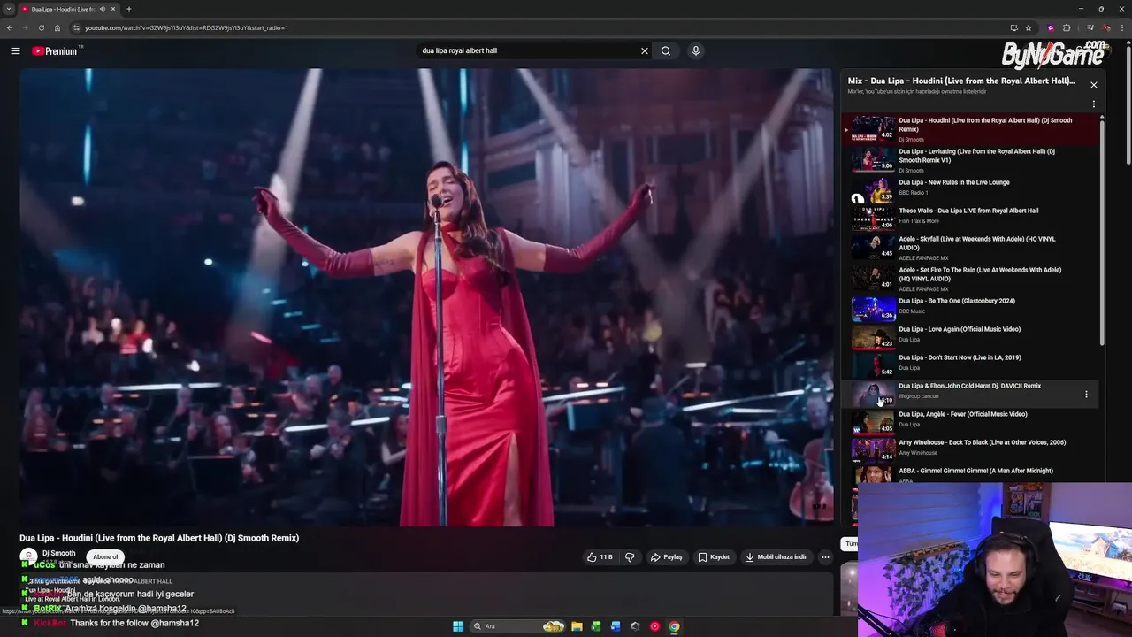Image resolution: width=1132 pixels, height=637 pixels.
Task: Open options for Cold Heart DAVICII Remix row
Action: pyautogui.click(x=1086, y=395)
